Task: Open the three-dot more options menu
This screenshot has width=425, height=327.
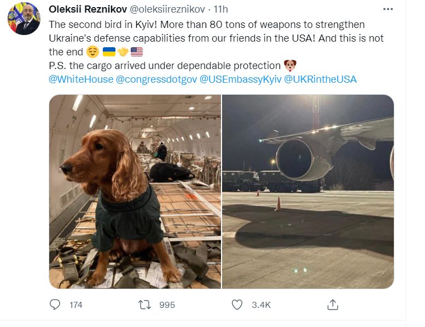Action: pos(388,9)
